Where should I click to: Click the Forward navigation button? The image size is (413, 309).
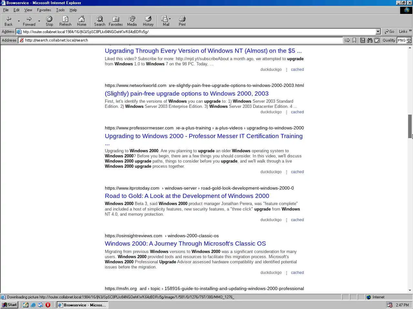pyautogui.click(x=29, y=21)
